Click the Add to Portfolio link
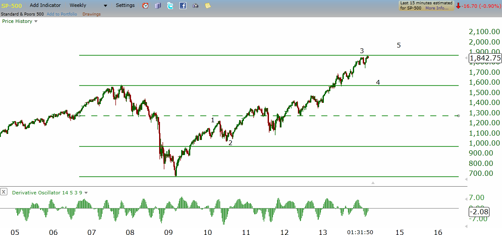This screenshot has height=235, width=502. coord(62,14)
